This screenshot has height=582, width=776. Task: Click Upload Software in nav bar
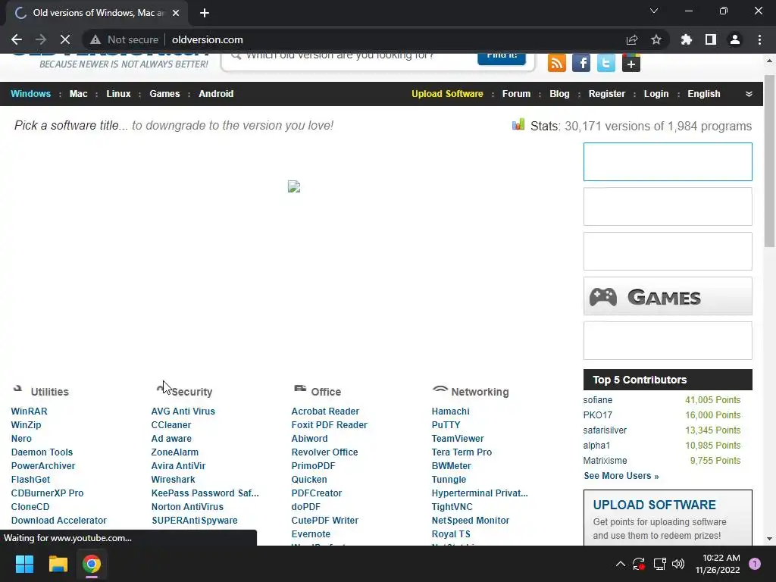(x=447, y=93)
